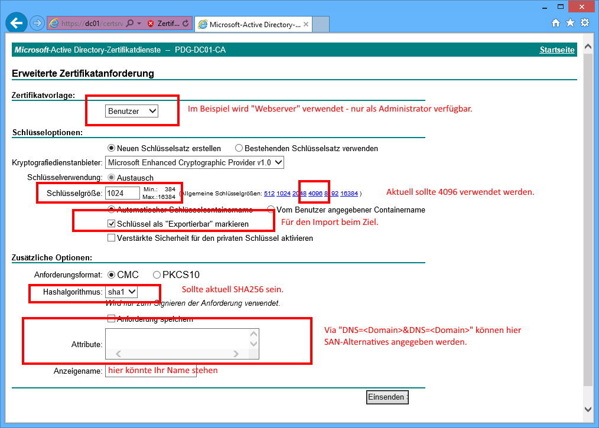Click the address bar search magnifier icon

[x=129, y=24]
